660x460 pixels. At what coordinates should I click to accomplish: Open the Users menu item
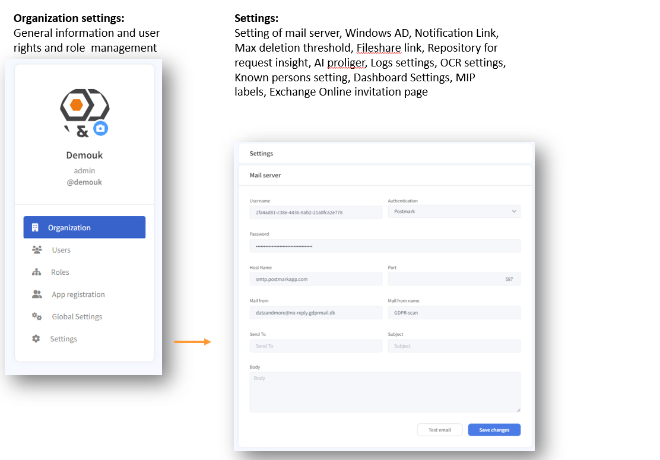tap(61, 250)
